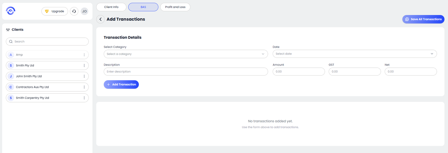Open the headset support icon
The image size is (448, 153).
74,11
